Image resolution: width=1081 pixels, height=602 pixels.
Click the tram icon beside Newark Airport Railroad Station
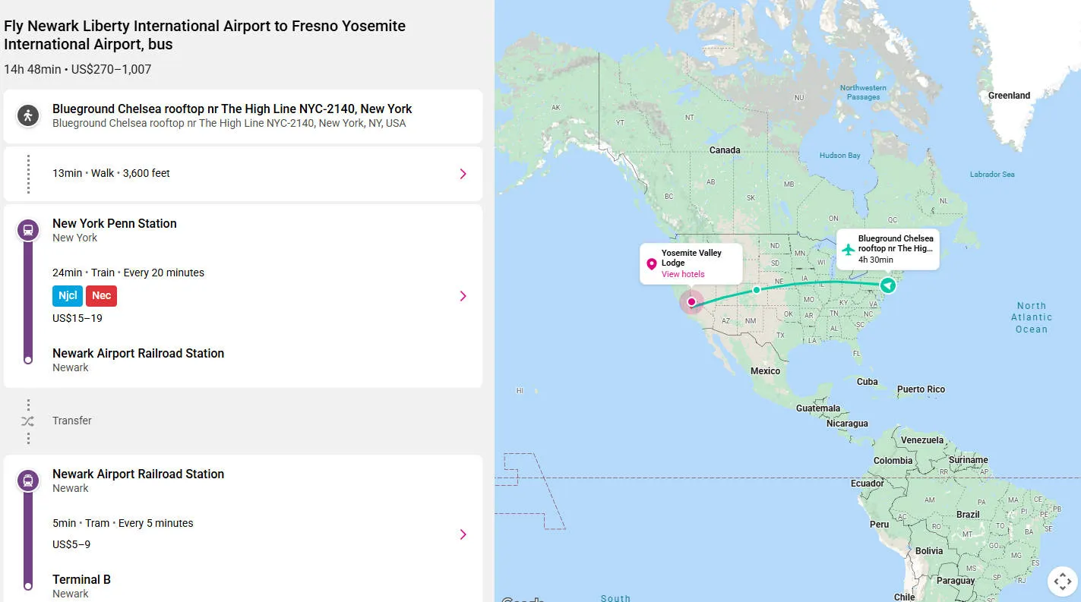28,481
